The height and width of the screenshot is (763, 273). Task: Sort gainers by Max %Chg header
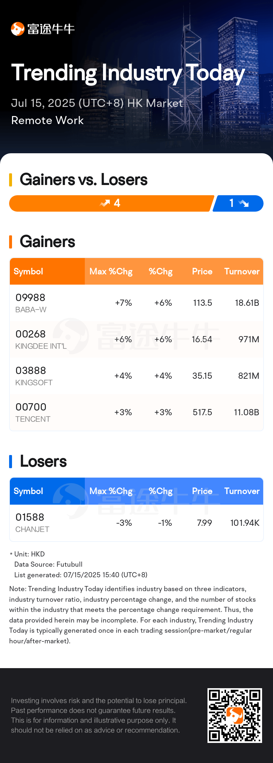(x=111, y=271)
